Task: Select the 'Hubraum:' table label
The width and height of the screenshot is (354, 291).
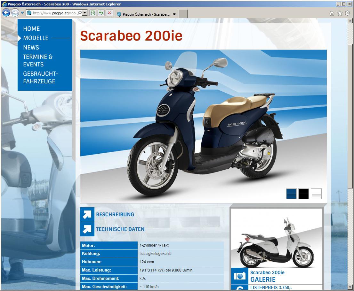Action: [92, 262]
